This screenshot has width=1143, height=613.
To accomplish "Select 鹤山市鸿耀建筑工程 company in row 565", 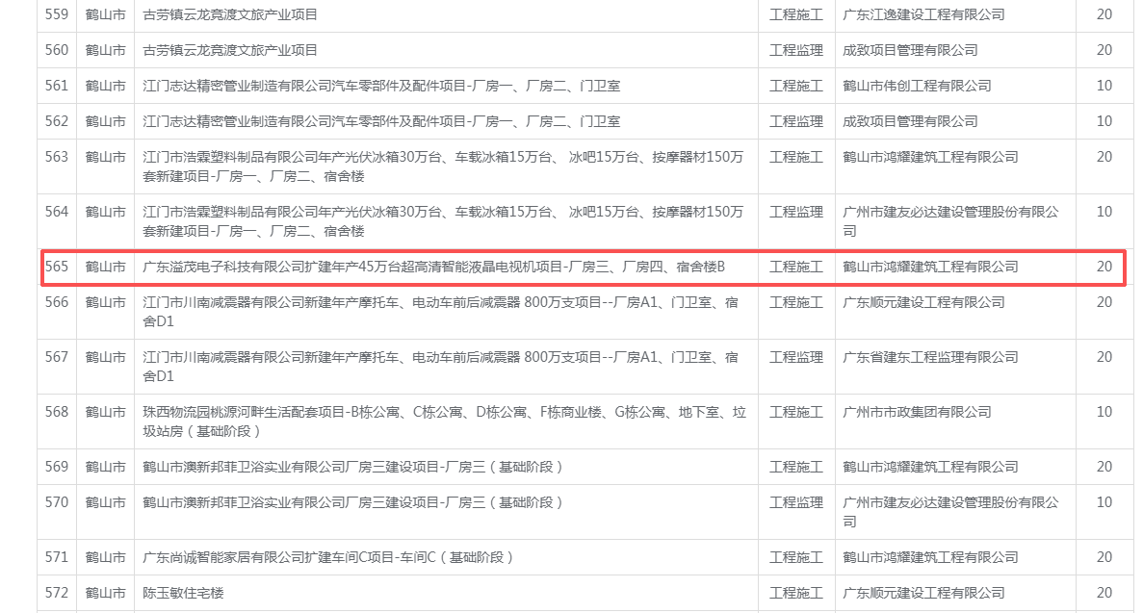I will point(930,267).
